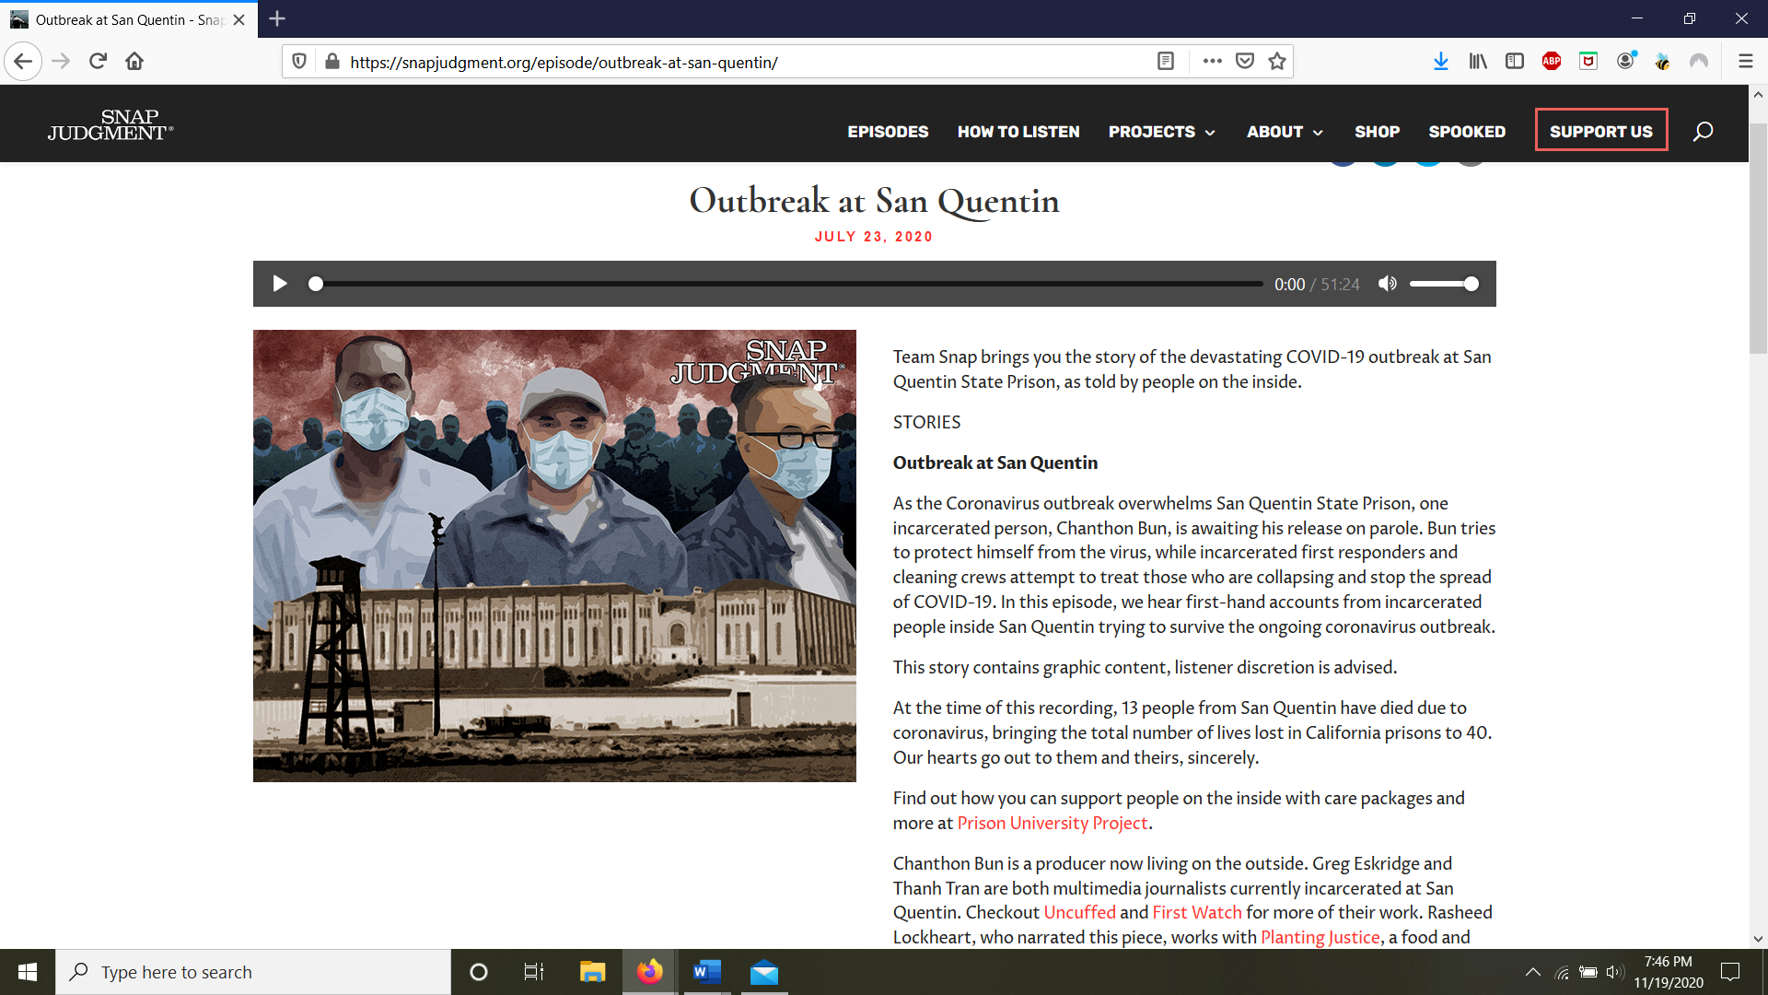Mute the audio player speaker icon
The height and width of the screenshot is (995, 1768).
pos(1387,284)
